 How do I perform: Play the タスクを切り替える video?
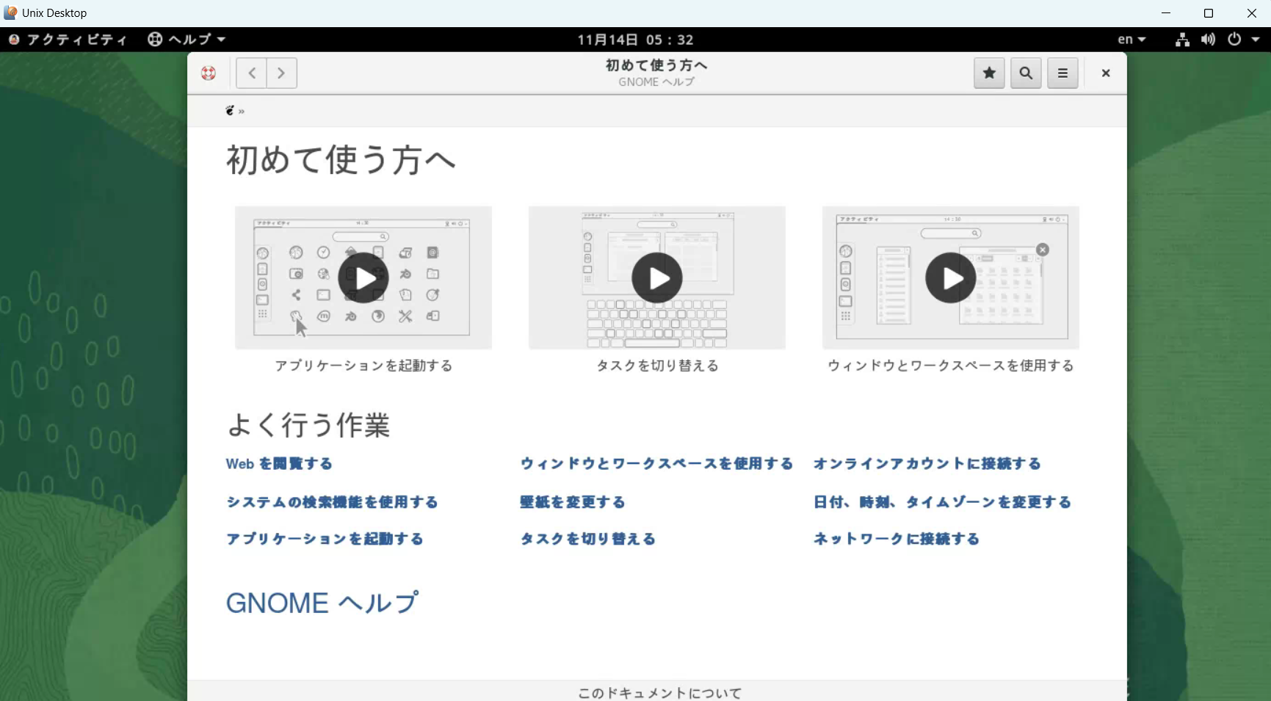[656, 277]
